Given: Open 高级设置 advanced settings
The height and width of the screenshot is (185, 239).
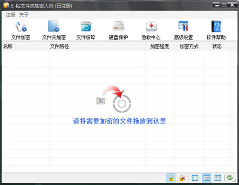Looking at the screenshot, I should (184, 31).
